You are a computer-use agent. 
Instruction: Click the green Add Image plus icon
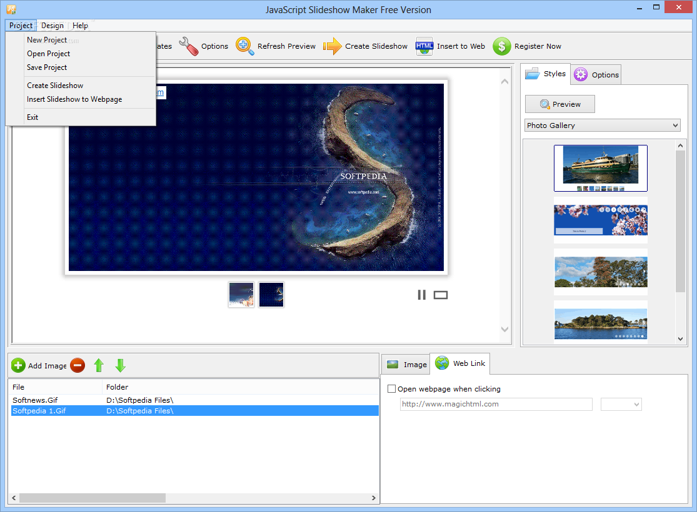19,366
